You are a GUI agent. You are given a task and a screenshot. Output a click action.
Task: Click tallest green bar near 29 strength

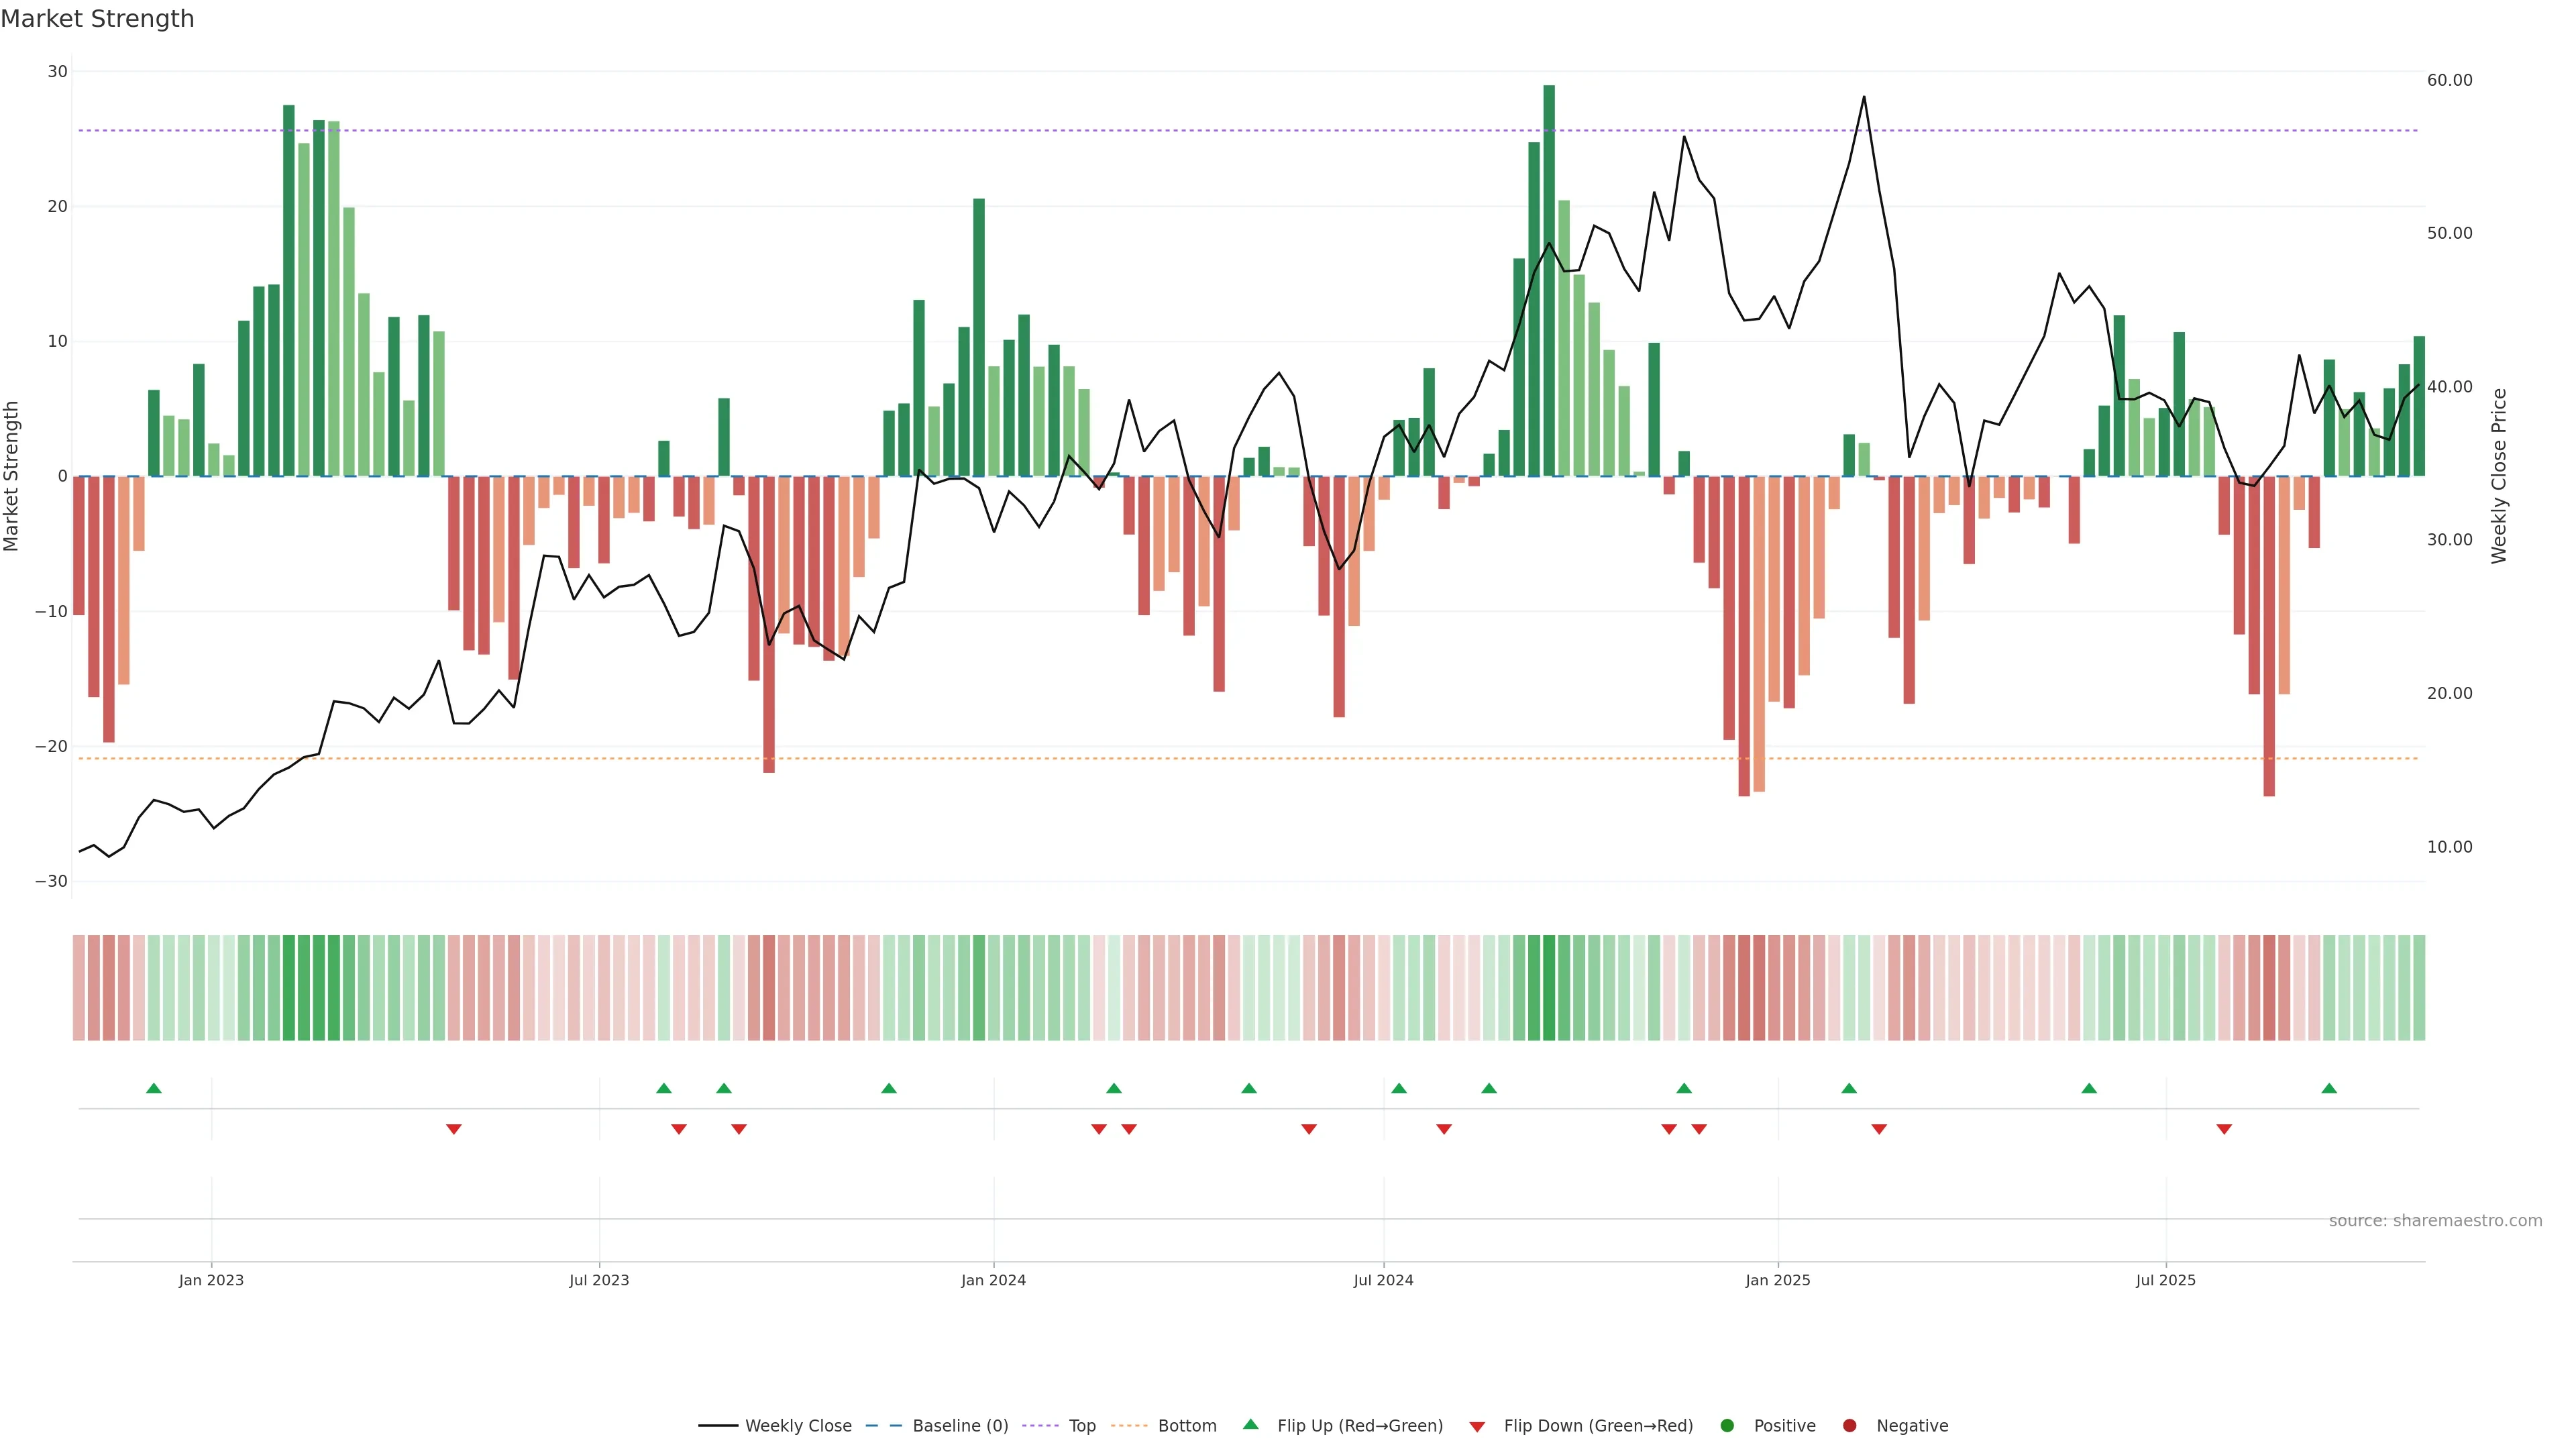point(1549,280)
